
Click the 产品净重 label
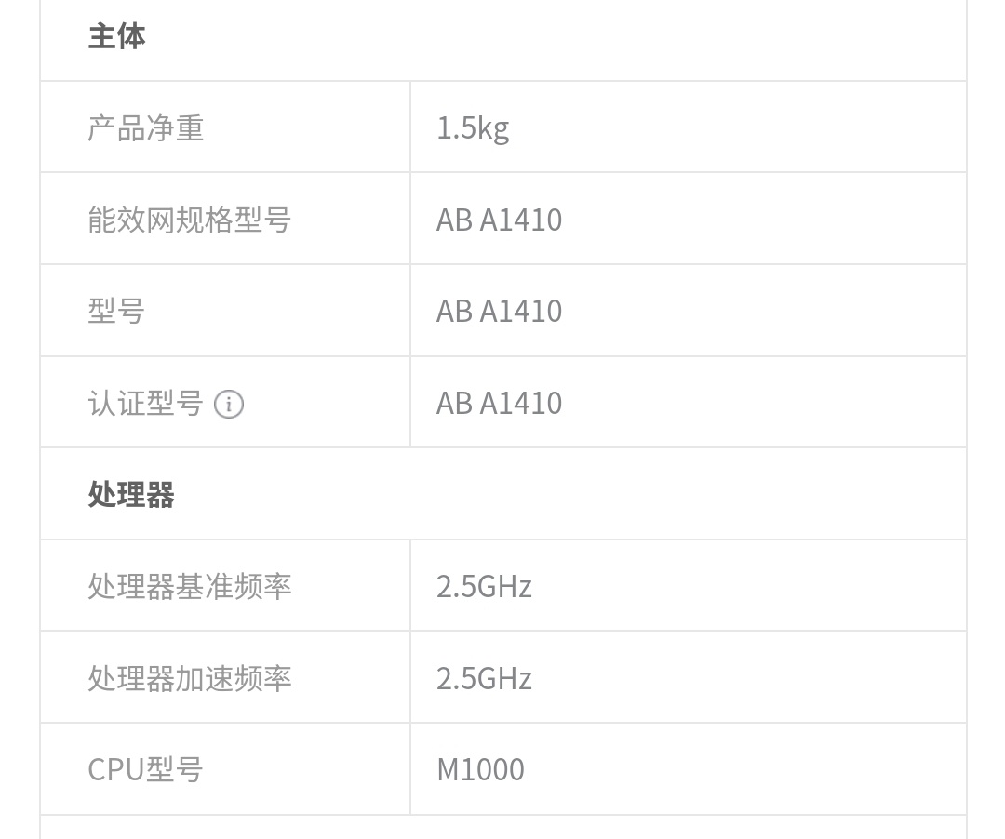tap(146, 128)
